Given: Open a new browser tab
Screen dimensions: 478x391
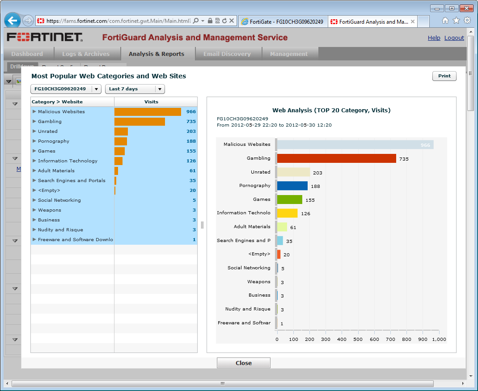Looking at the screenshot, I should 423,21.
